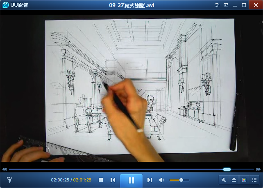Screen dimensions: 263x188
Task: Skip to the next video
Action: pyautogui.click(x=150, y=180)
